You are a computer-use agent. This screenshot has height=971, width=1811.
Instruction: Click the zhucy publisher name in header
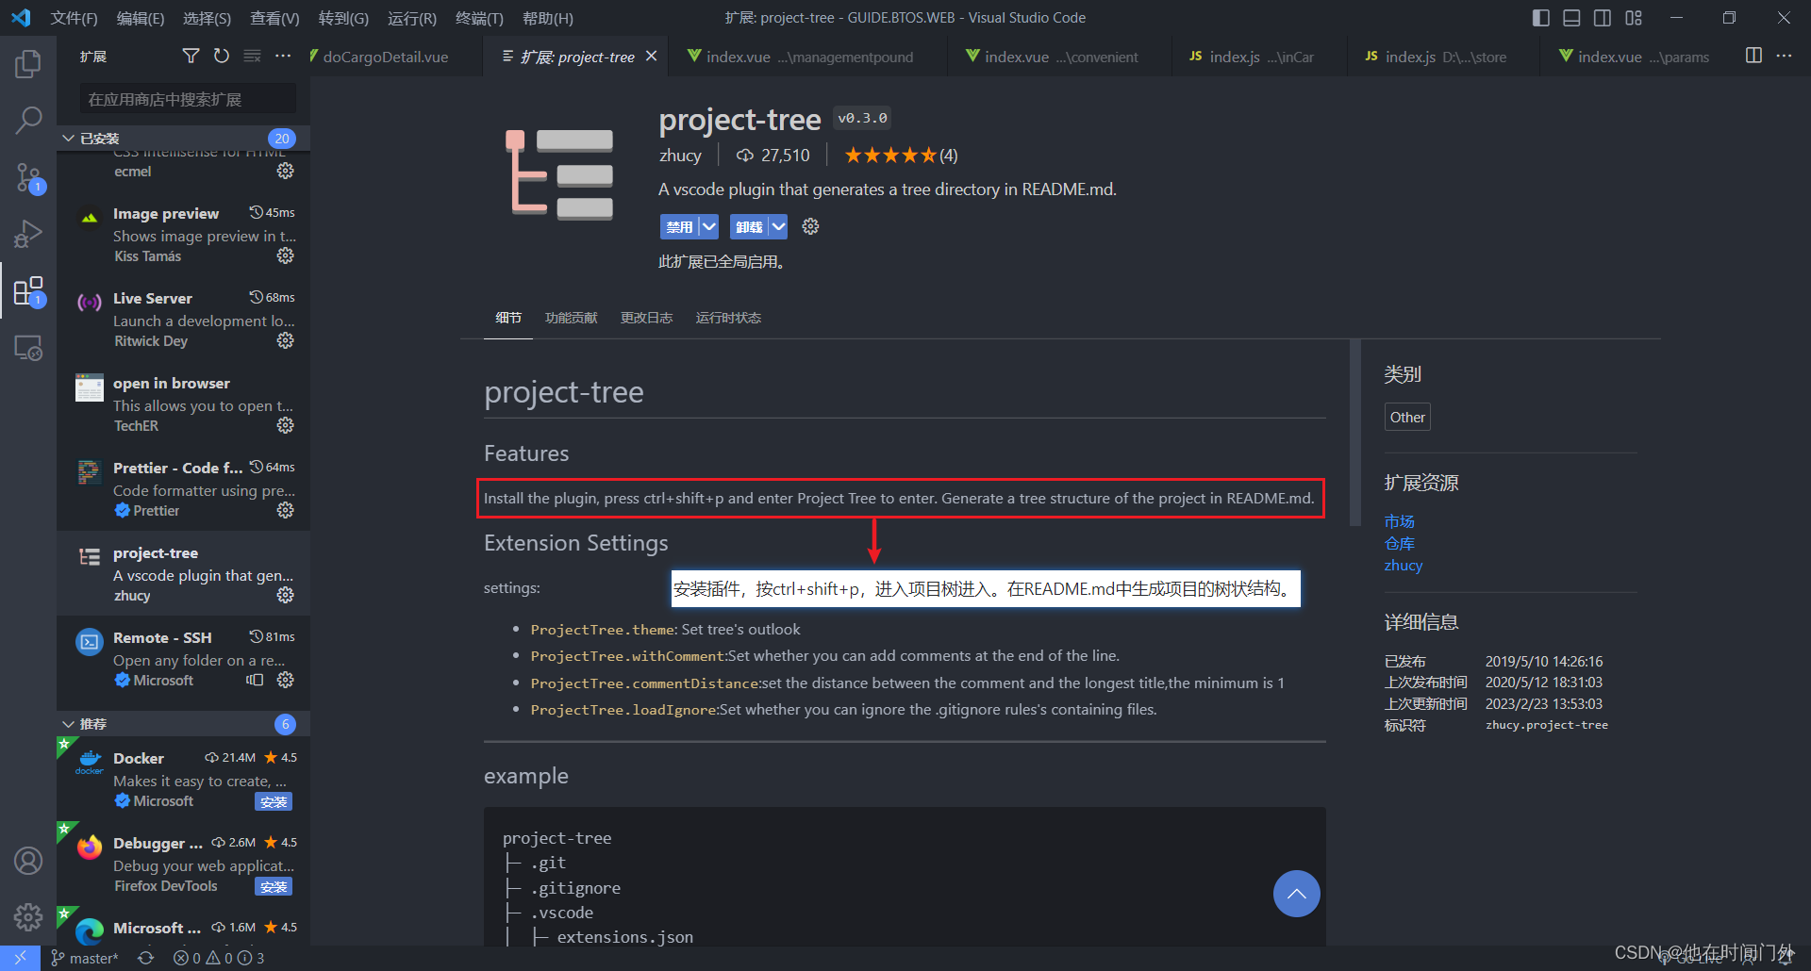coord(680,155)
